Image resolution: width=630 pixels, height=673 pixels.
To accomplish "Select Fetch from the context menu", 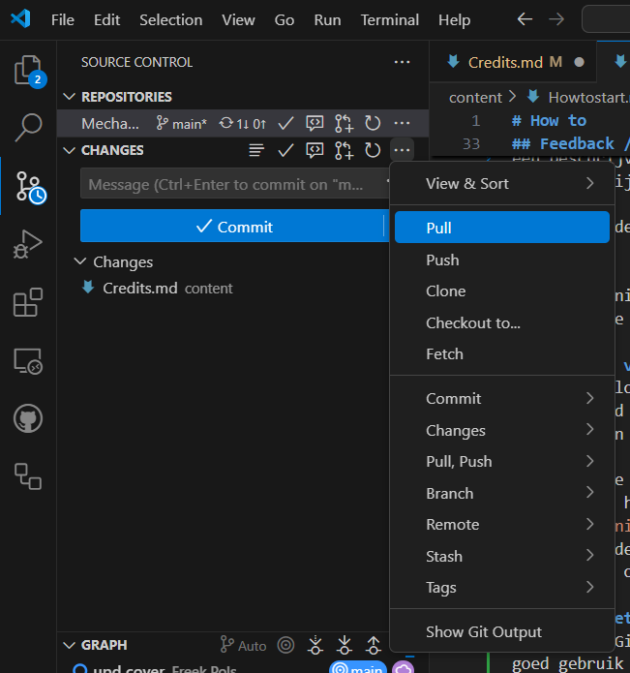I will 502,354.
